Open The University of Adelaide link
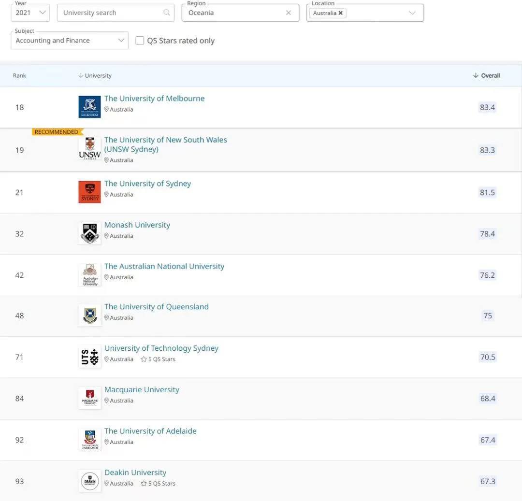The image size is (522, 501). (x=150, y=431)
